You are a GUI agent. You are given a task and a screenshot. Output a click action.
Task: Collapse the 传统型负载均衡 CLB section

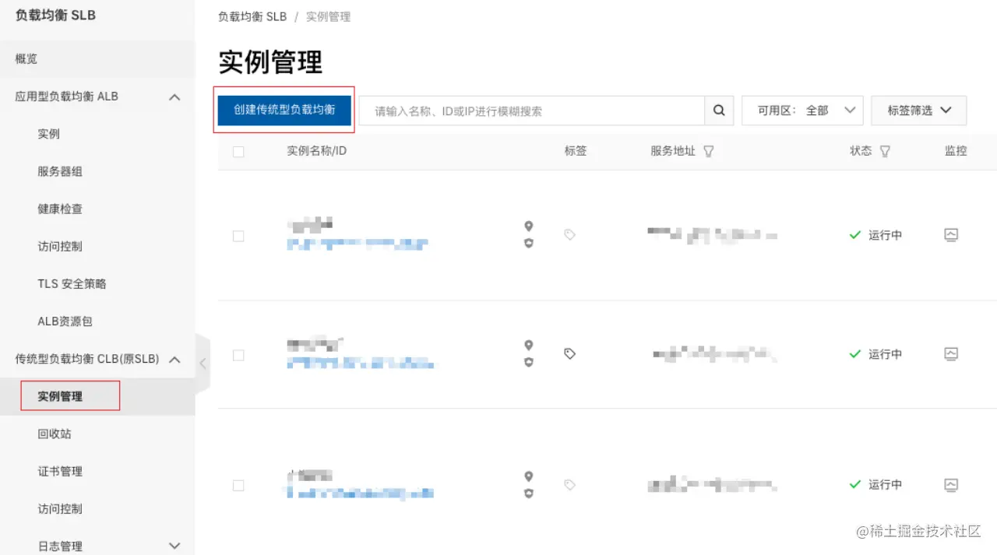[x=174, y=359]
